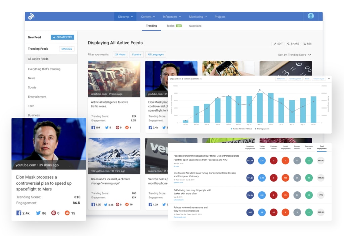Click the MANAGE button beside Trending Feeds
The width and height of the screenshot is (344, 236).
click(67, 49)
